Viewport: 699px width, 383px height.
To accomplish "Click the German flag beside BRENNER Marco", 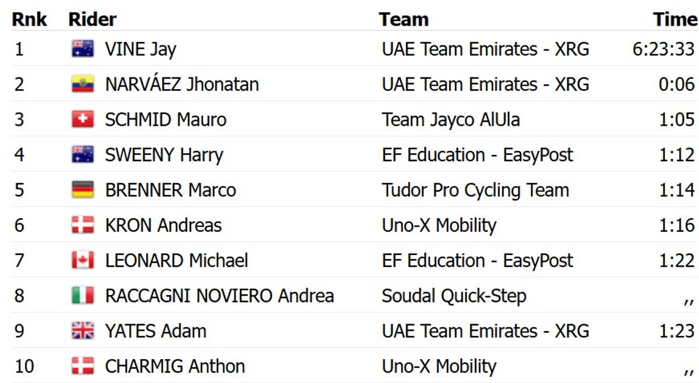I will 83,190.
